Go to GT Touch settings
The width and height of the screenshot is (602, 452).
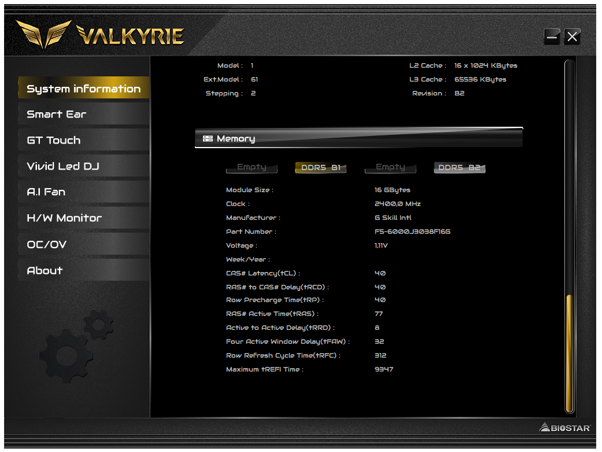[x=84, y=140]
